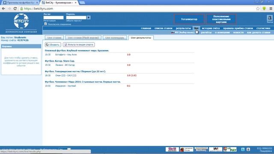Click Пополнение пластиковыми картами button
274x154 pixels.
coord(221,19)
